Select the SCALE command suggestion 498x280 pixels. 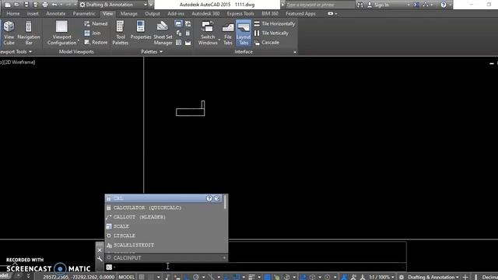164,226
